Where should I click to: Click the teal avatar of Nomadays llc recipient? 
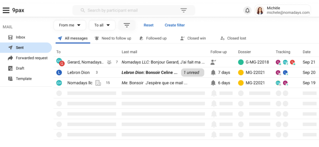59,83
